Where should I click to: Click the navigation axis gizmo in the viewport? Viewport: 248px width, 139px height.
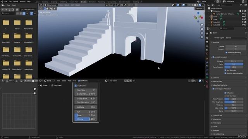pyautogui.click(x=198, y=17)
